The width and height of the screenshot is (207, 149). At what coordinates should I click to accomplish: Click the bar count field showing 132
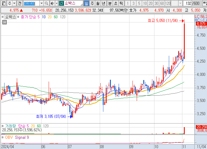click(187, 3)
